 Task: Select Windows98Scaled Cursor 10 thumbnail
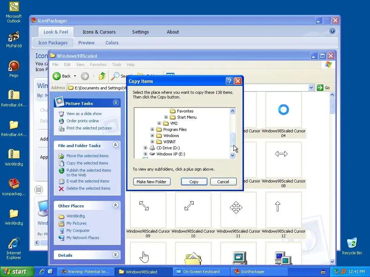[193, 210]
